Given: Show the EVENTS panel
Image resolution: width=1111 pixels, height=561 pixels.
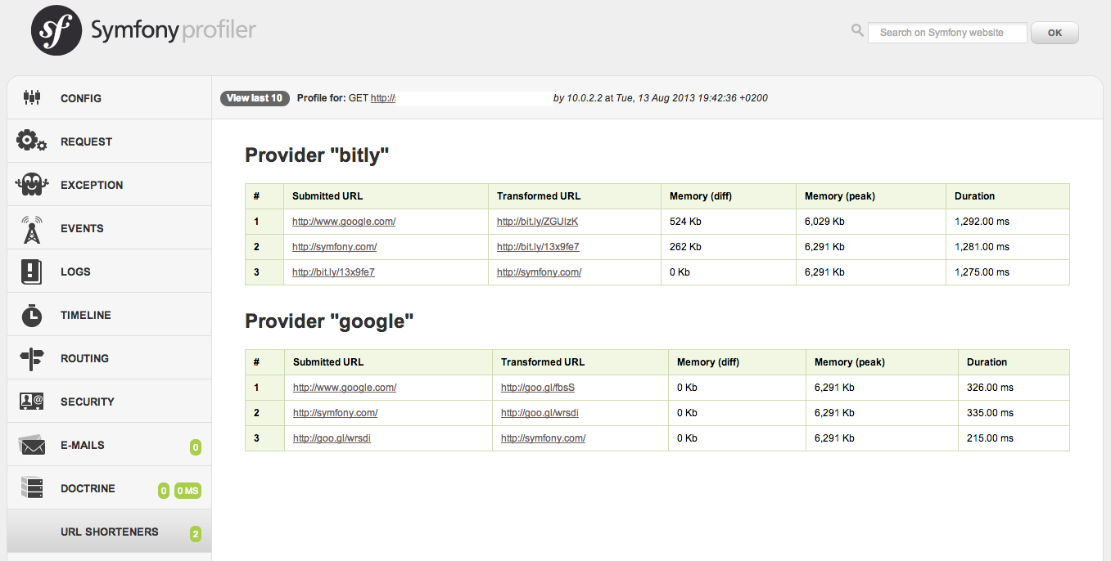Looking at the screenshot, I should tap(109, 228).
